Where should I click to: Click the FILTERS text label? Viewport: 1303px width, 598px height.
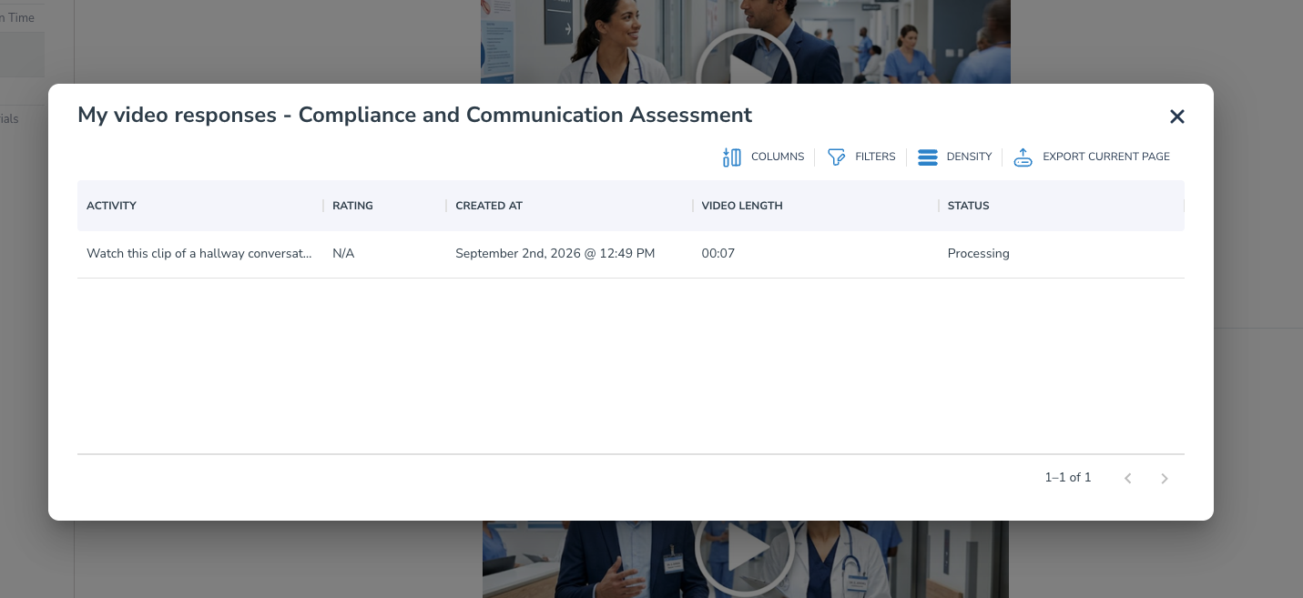[875, 157]
